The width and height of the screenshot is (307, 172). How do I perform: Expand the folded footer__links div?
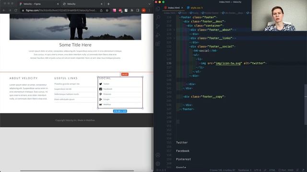click(x=174, y=38)
